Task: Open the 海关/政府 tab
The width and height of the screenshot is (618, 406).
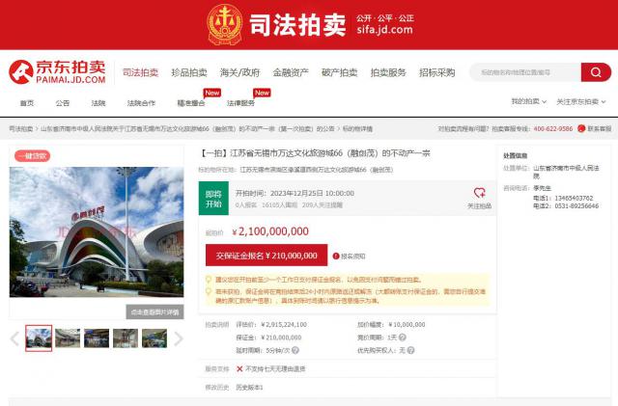Action: coord(240,72)
